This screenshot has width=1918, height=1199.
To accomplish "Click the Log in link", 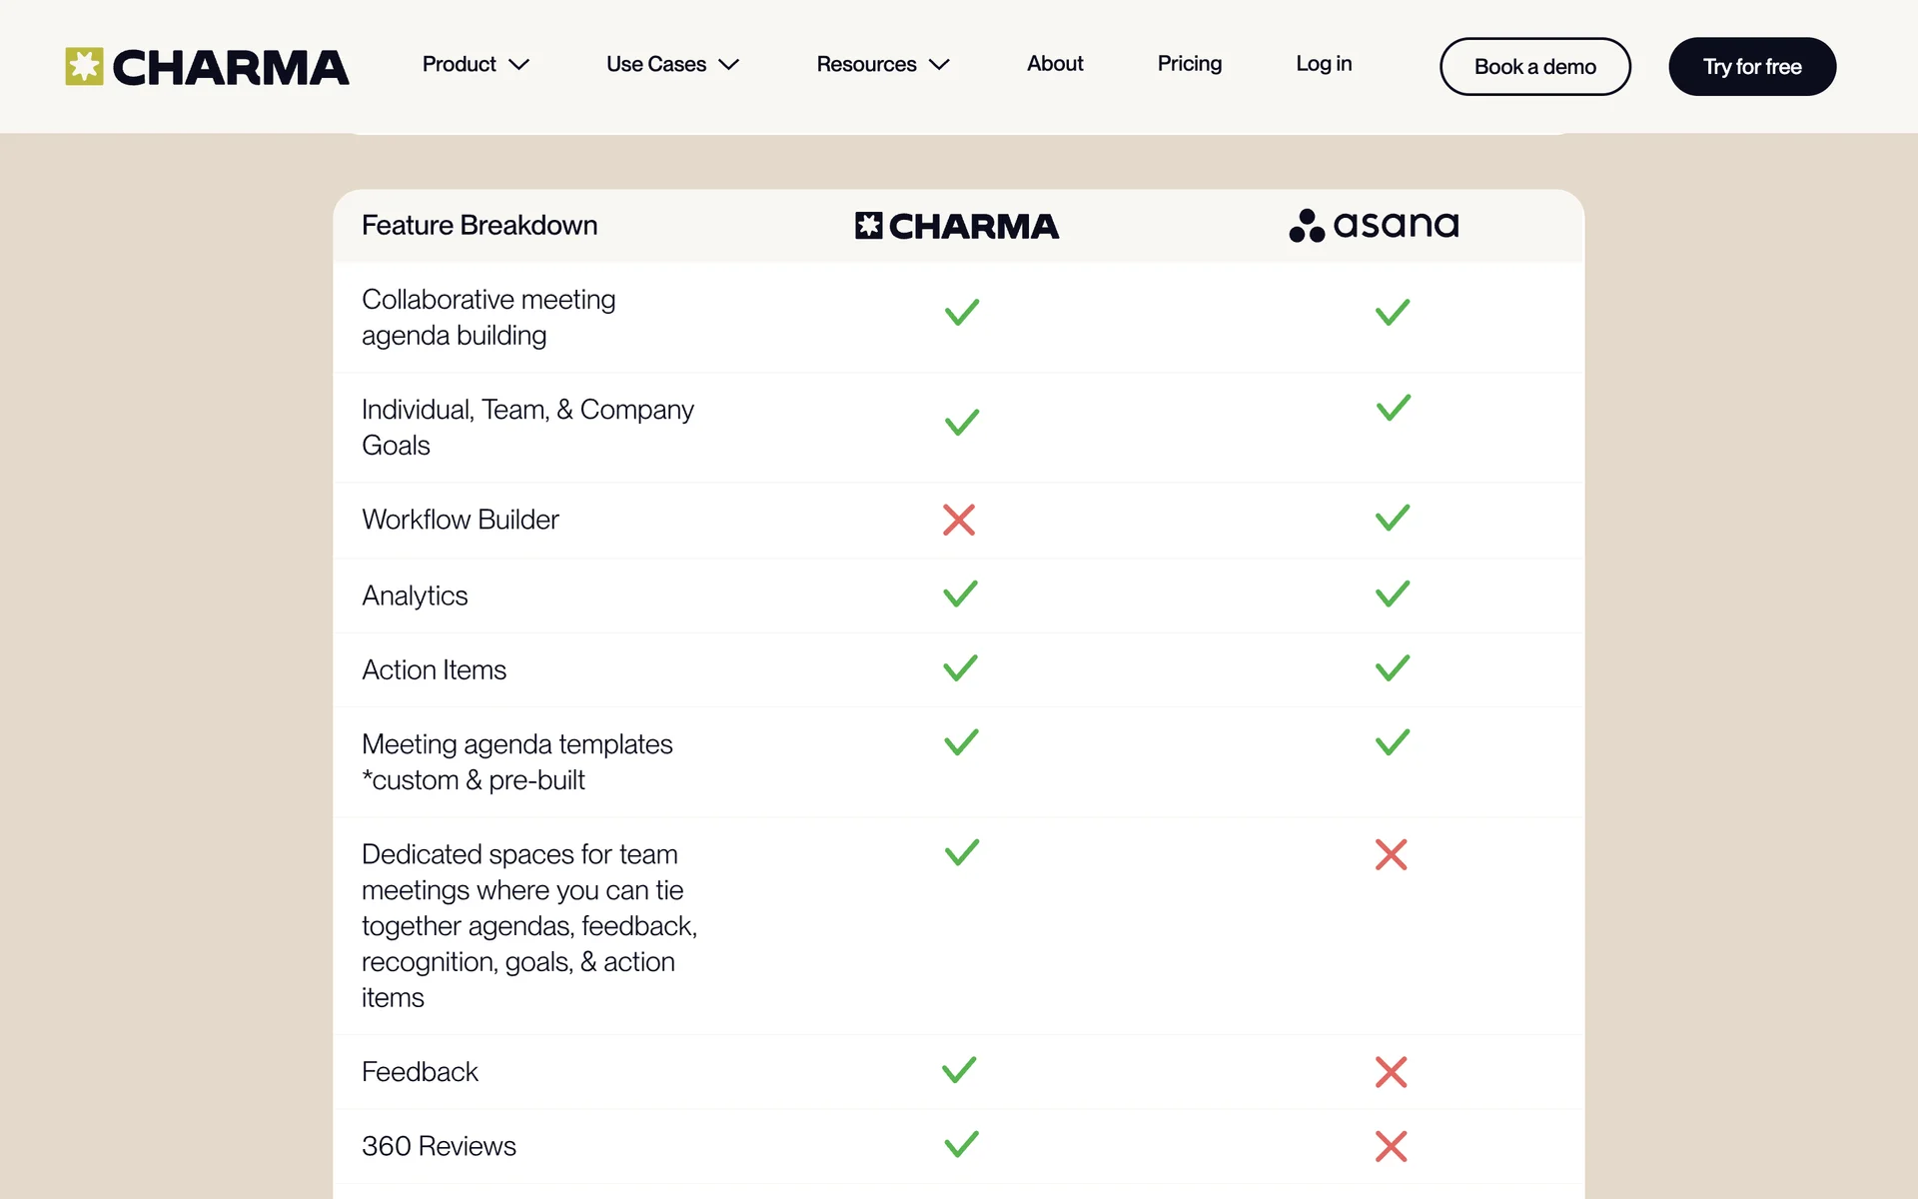I will [1323, 64].
